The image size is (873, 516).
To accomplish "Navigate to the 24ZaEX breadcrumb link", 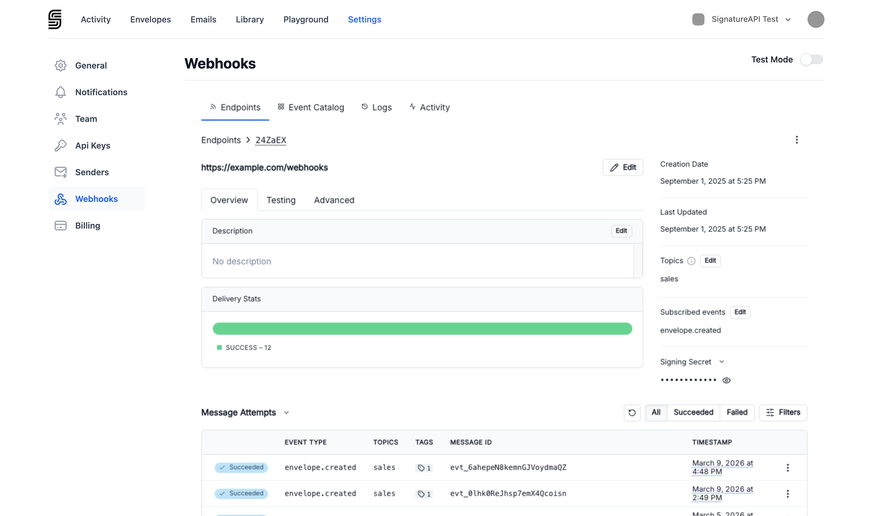I will 270,140.
